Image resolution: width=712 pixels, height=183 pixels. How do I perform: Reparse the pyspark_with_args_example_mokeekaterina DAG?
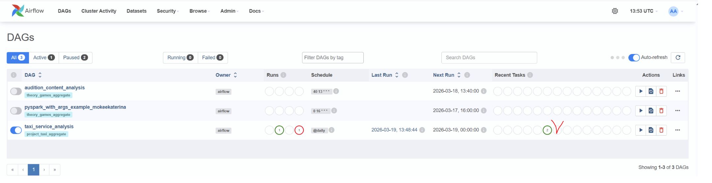pos(651,111)
